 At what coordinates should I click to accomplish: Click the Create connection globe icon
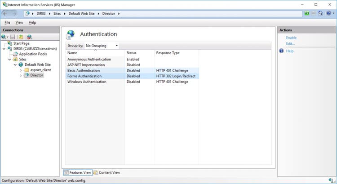(4, 37)
